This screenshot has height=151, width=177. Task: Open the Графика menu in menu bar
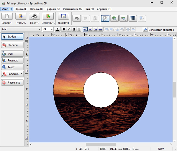pyautogui.click(x=53, y=9)
